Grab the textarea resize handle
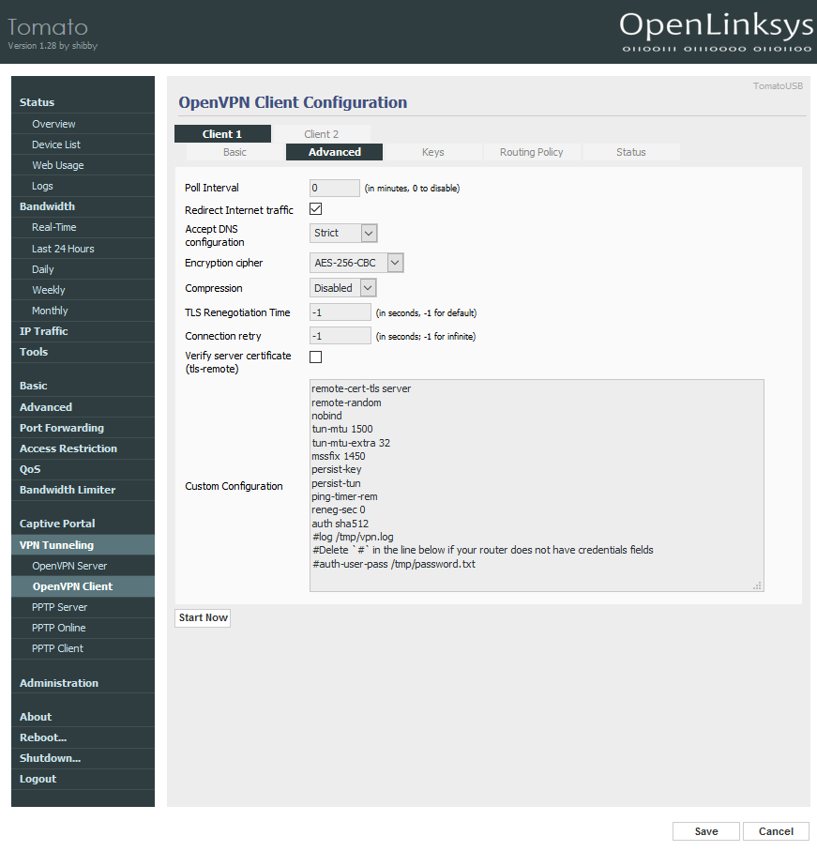 tap(758, 585)
